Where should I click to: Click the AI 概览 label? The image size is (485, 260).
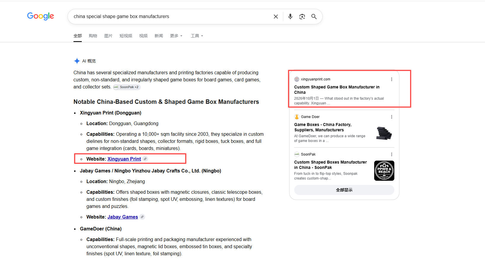(x=89, y=61)
